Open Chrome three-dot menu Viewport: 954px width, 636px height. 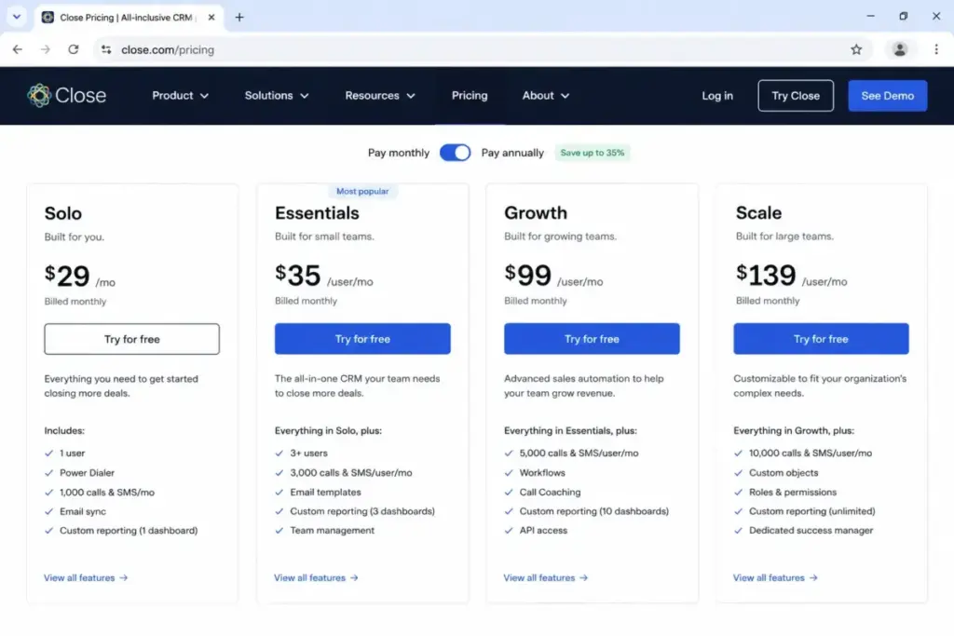point(935,49)
